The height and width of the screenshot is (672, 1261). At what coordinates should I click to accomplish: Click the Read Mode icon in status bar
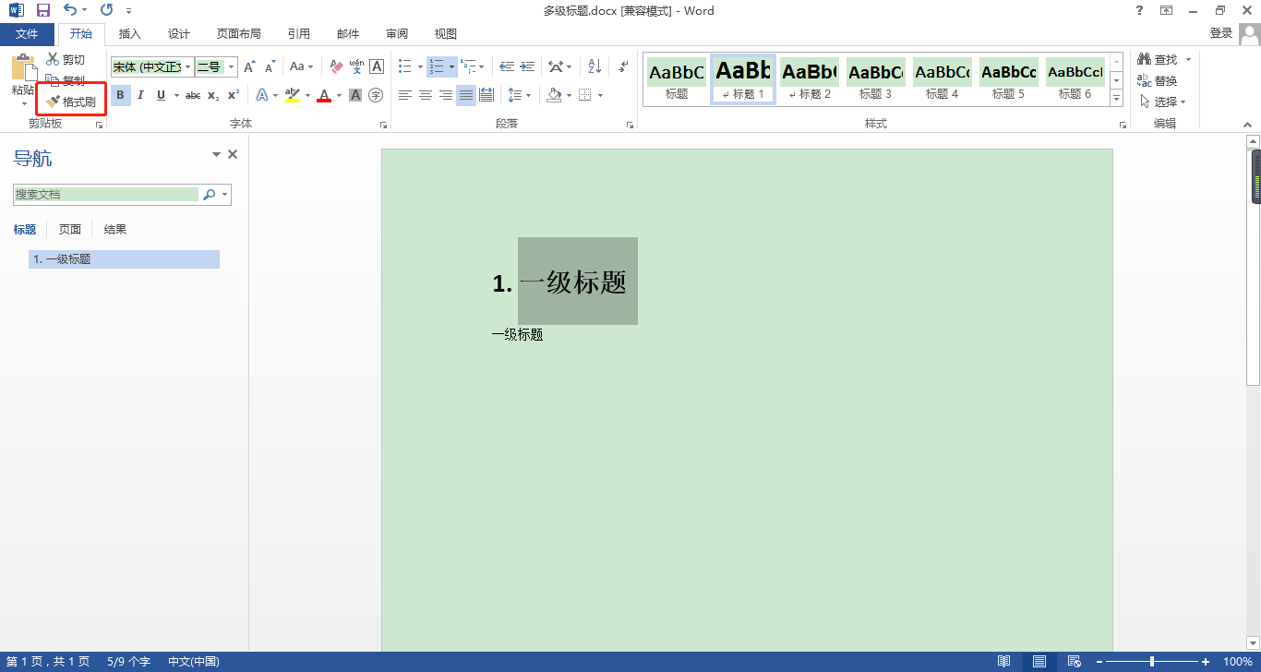pyautogui.click(x=1003, y=662)
